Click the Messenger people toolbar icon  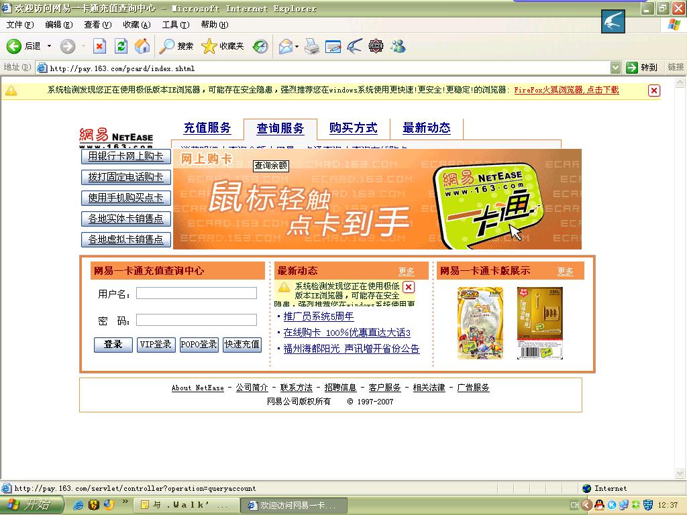point(399,46)
